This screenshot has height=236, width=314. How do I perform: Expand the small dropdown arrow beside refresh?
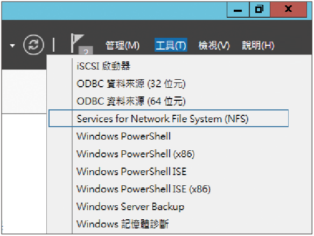point(12,46)
